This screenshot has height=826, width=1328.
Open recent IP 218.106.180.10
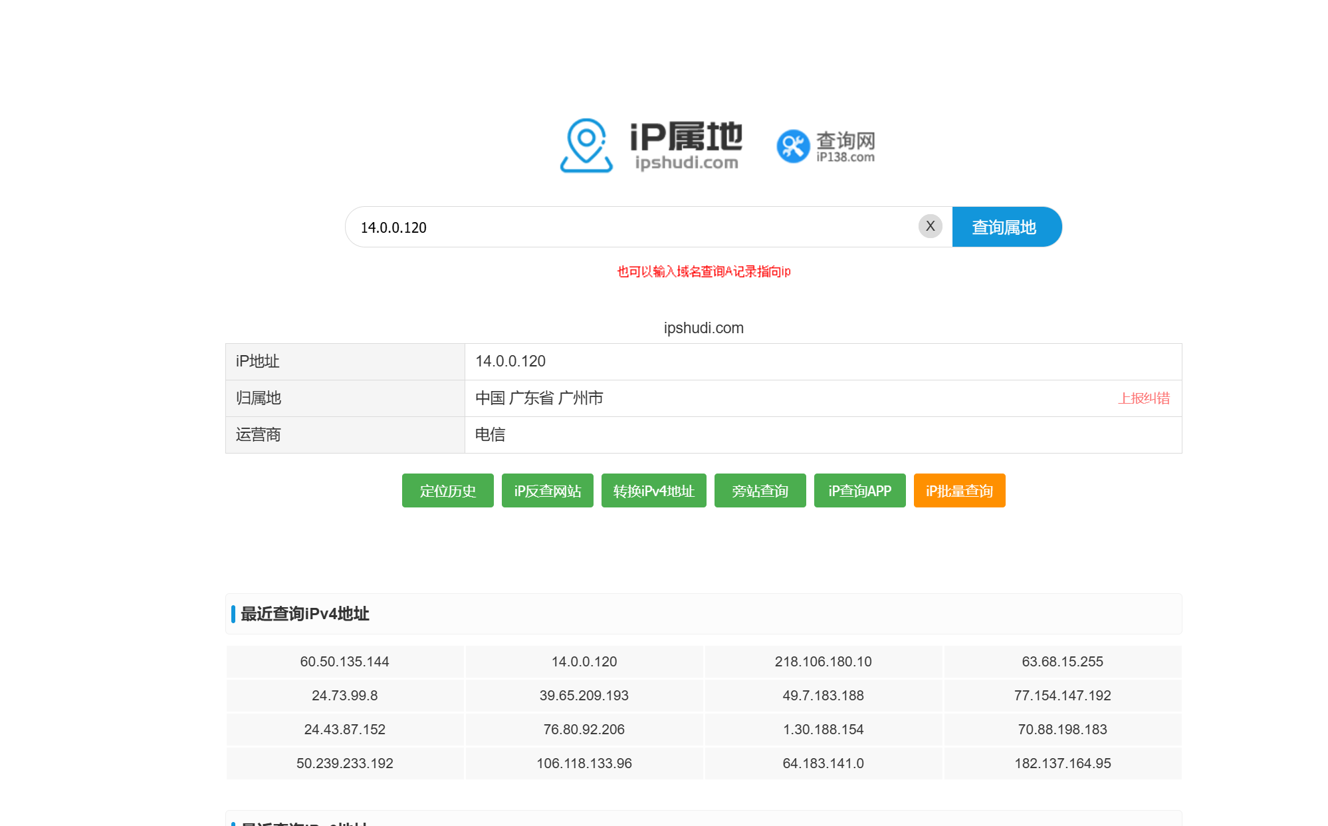tap(823, 662)
